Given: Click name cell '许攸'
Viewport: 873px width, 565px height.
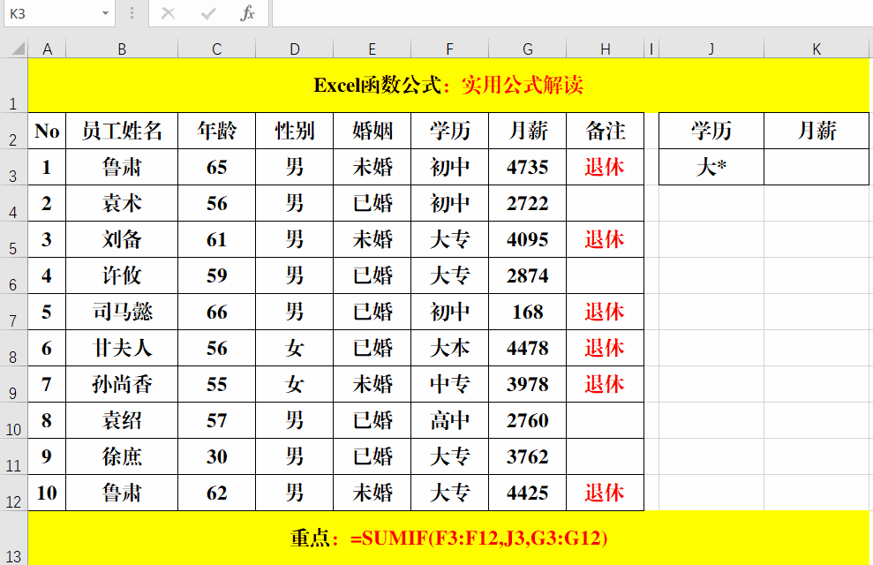Looking at the screenshot, I should 122,275.
